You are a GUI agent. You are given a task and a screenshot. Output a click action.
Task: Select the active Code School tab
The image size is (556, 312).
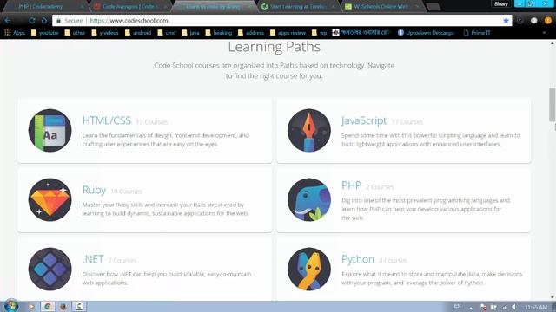[x=214, y=6]
